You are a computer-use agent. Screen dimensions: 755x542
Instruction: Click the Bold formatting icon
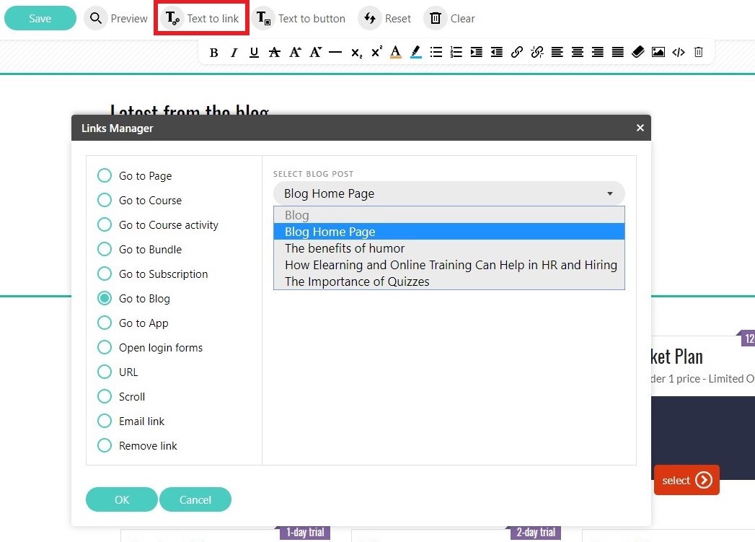click(x=213, y=53)
